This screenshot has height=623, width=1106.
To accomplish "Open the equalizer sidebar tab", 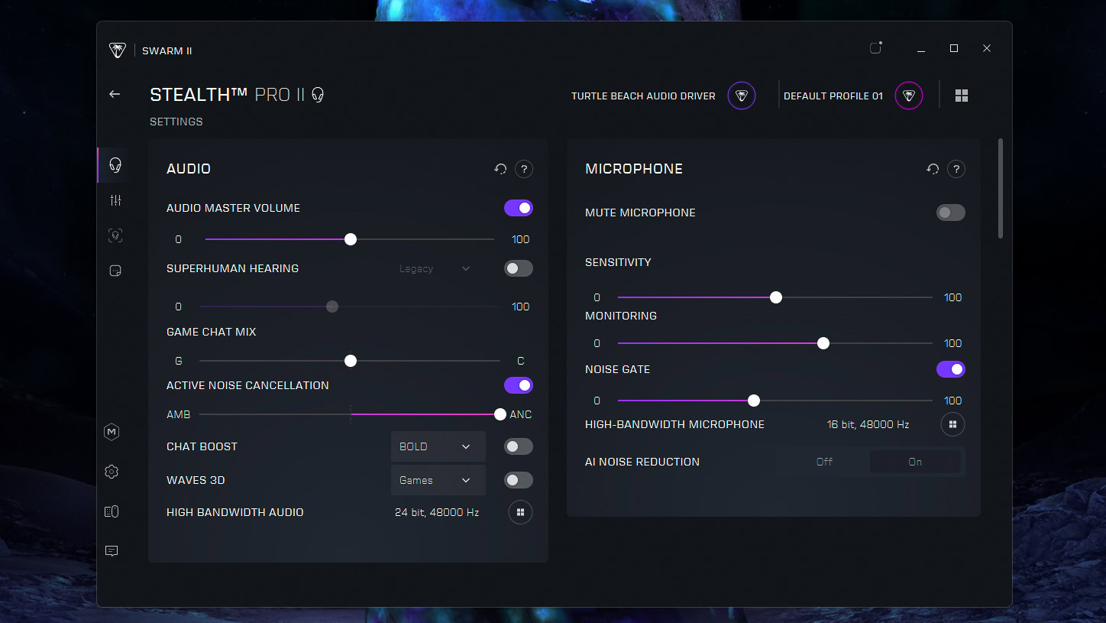I will [115, 200].
